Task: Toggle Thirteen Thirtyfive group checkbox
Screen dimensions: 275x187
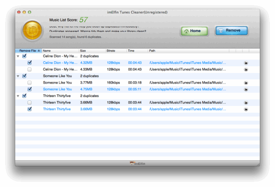Action: tap(25, 96)
